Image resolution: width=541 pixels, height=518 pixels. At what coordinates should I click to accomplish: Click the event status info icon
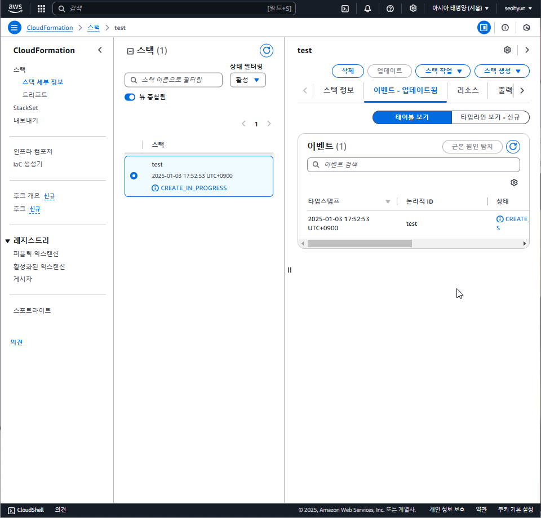[500, 219]
